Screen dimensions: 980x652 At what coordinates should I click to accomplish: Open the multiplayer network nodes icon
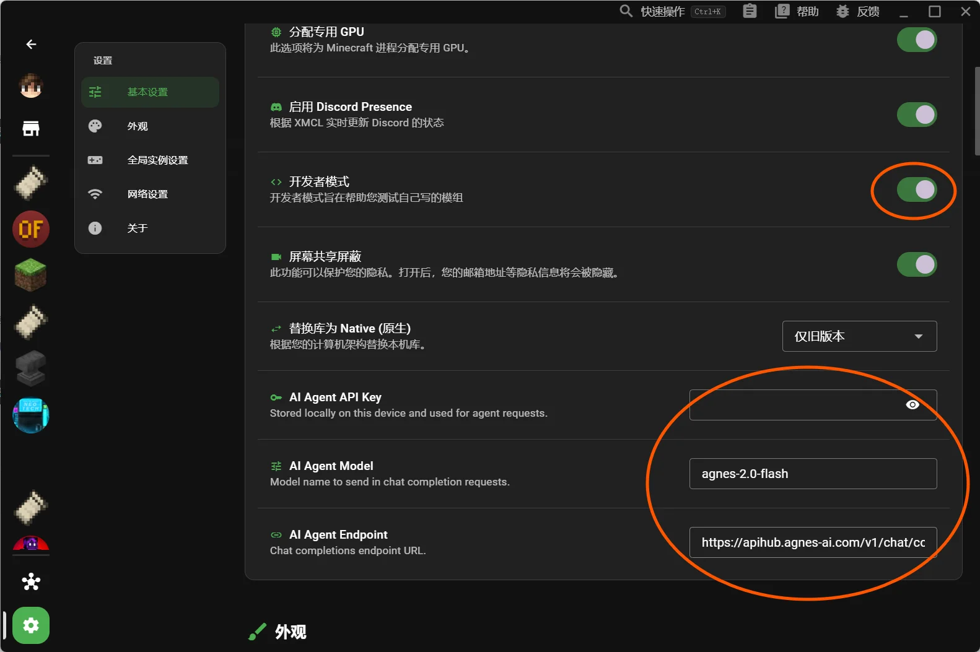tap(31, 581)
